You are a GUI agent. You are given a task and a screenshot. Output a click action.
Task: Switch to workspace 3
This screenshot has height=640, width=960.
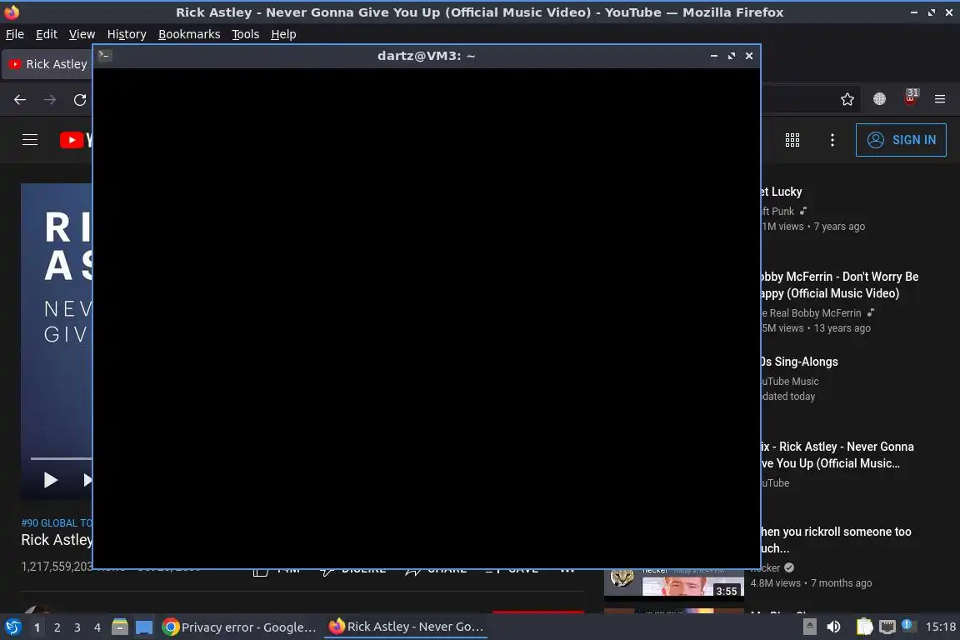[77, 627]
